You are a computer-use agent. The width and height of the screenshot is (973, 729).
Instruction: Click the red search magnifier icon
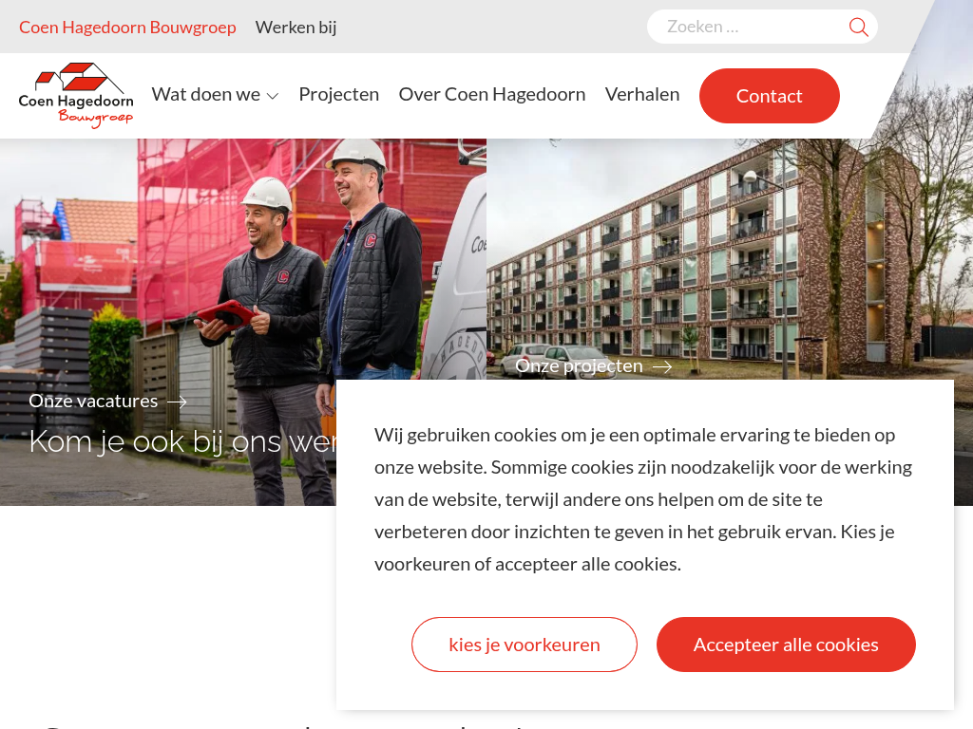858,28
